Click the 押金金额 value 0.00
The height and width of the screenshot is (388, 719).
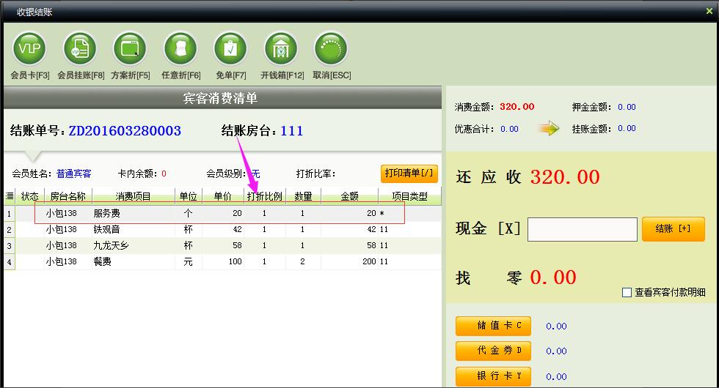point(627,107)
